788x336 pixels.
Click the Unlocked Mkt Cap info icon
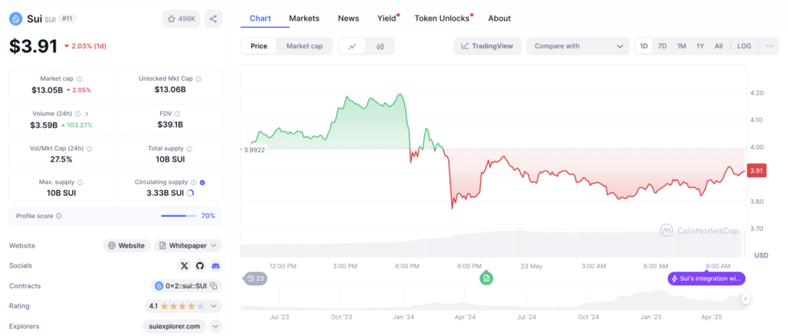pos(199,79)
